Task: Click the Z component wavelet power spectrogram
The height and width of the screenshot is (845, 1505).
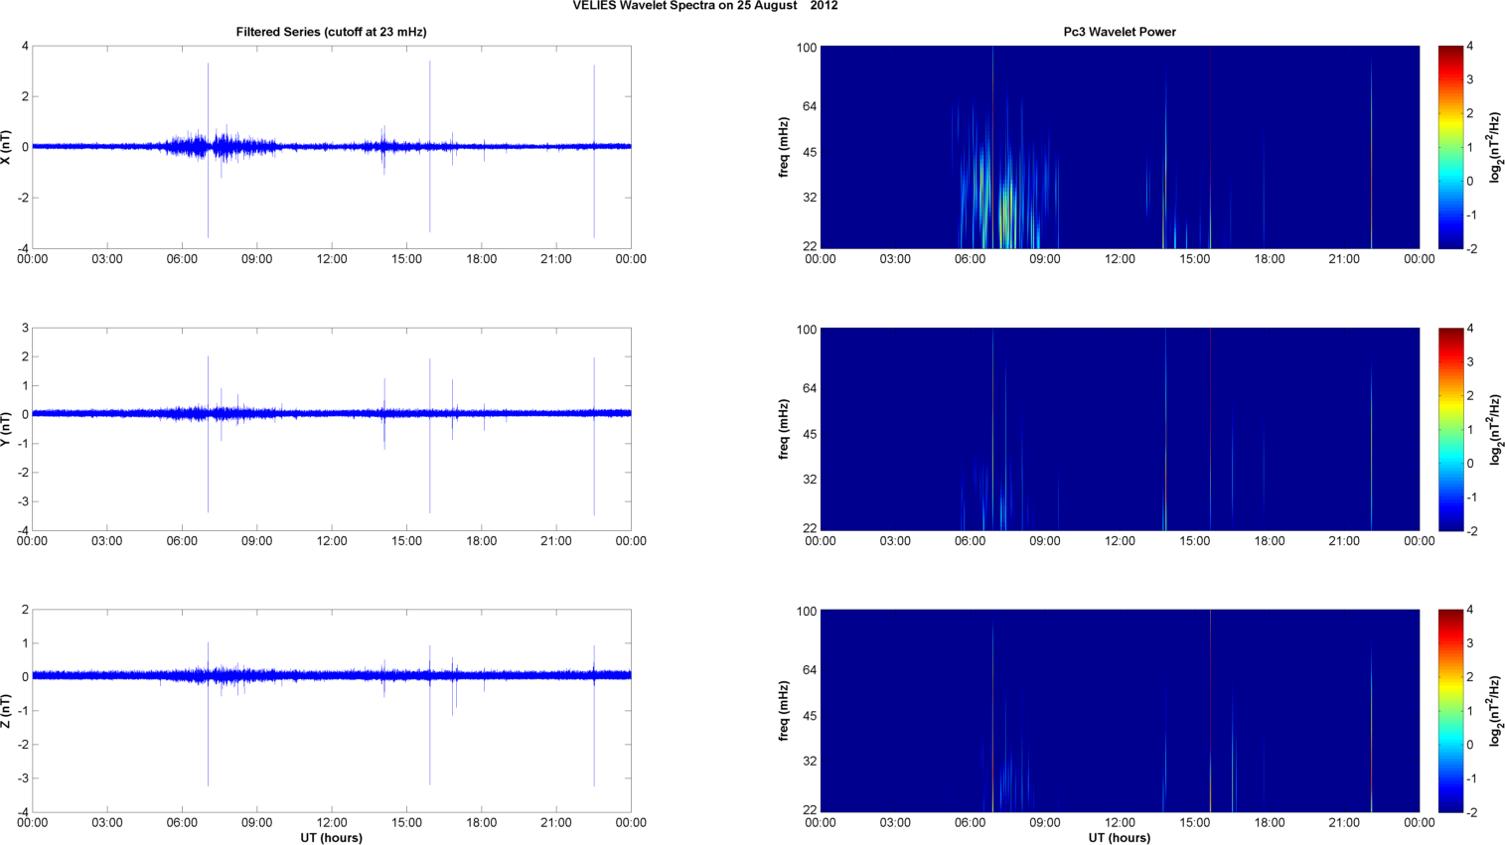Action: 1120,711
